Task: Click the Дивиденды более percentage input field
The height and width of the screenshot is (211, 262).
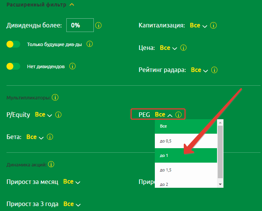Action: click(80, 26)
